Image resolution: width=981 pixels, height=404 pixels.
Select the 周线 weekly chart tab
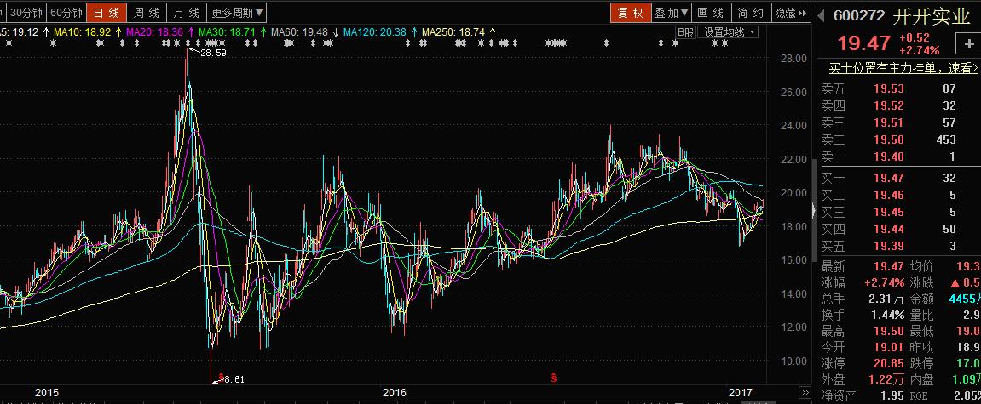click(x=147, y=13)
